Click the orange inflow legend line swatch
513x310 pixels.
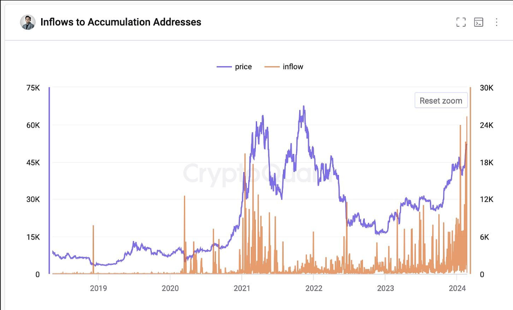[272, 67]
